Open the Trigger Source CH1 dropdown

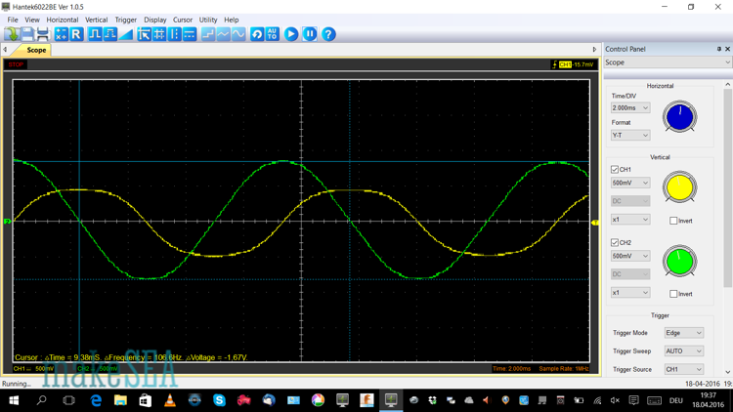684,369
